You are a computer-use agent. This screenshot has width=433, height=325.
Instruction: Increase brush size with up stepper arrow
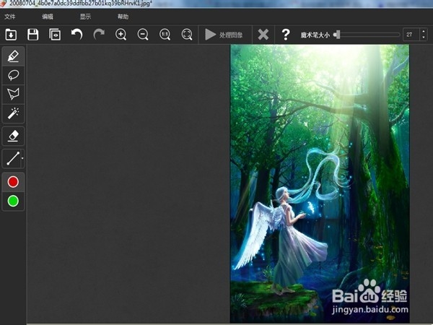[x=424, y=32]
